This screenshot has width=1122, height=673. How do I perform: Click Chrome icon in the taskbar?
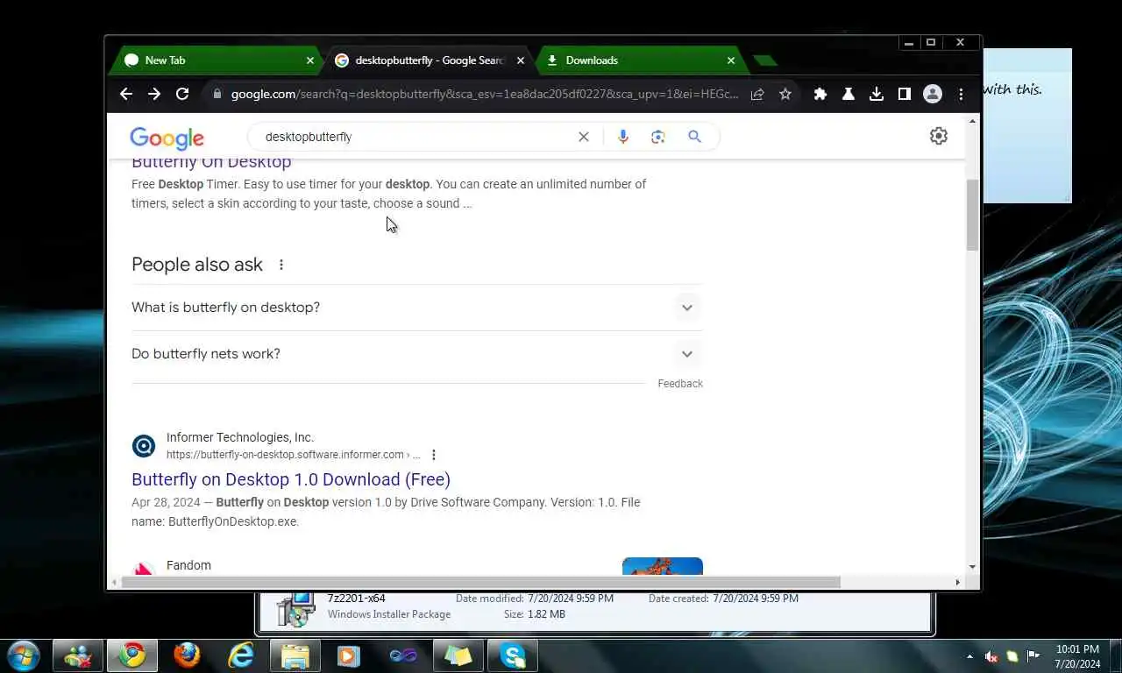(132, 655)
